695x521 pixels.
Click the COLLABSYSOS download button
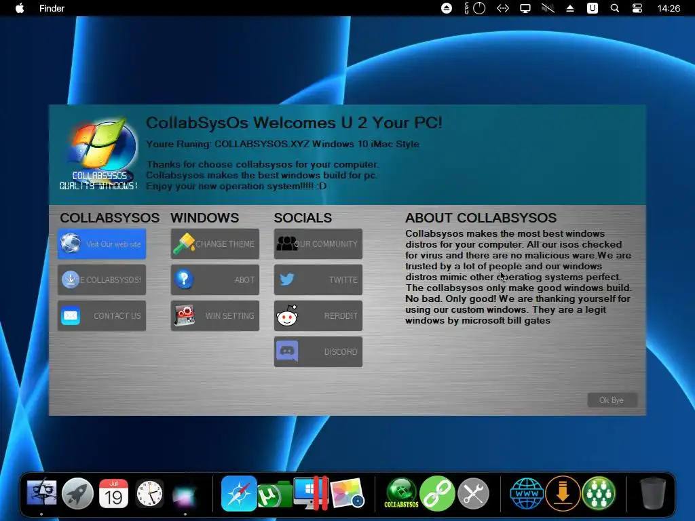102,279
